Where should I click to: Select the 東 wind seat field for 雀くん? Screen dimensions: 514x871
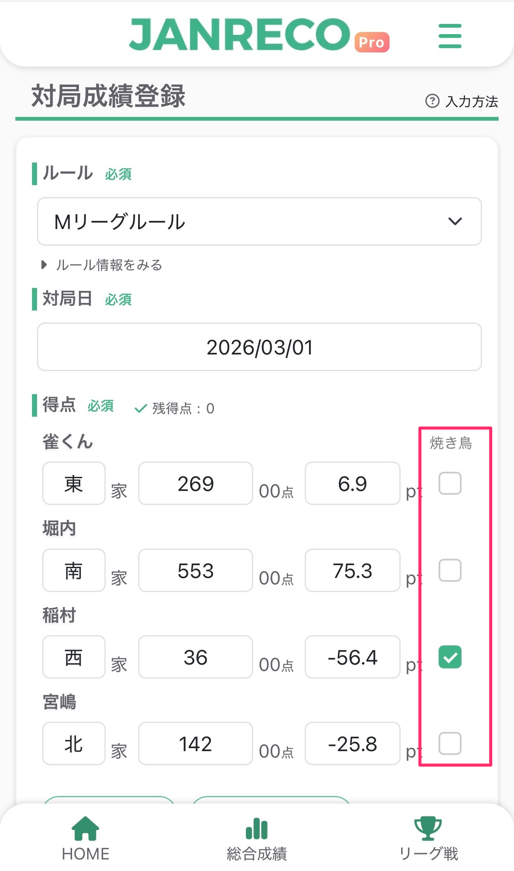tap(74, 483)
